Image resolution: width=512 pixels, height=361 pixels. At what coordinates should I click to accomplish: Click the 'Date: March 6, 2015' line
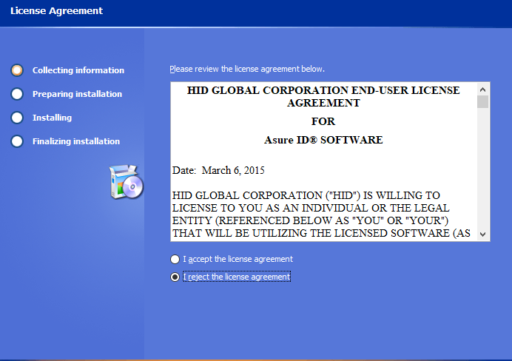(x=218, y=170)
